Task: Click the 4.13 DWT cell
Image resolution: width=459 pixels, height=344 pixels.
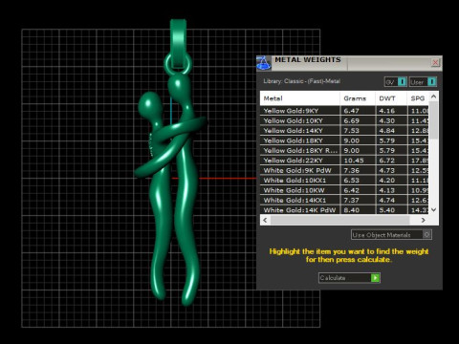Action: (391, 190)
